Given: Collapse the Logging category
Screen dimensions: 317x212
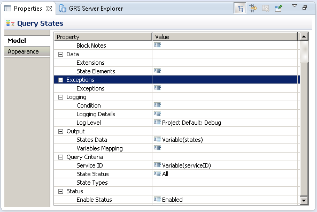Looking at the screenshot, I should (x=60, y=97).
